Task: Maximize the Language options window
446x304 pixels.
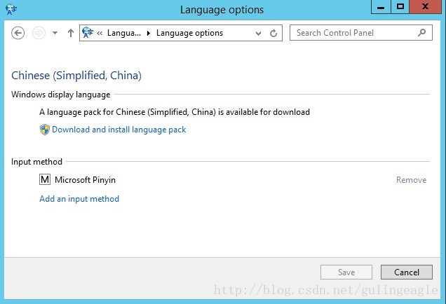Action: click(400, 7)
